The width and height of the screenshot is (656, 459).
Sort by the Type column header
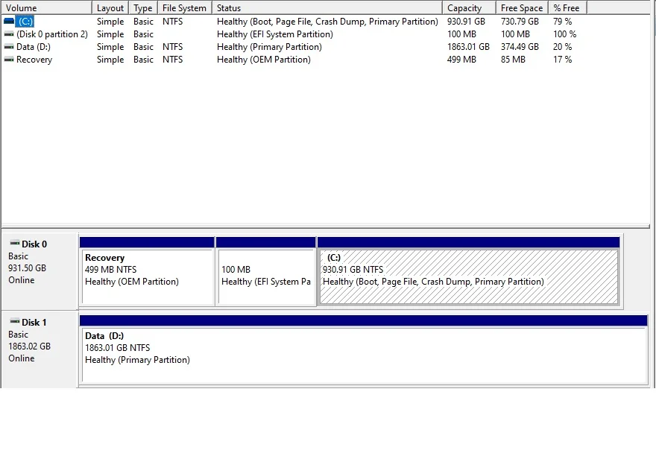point(143,8)
